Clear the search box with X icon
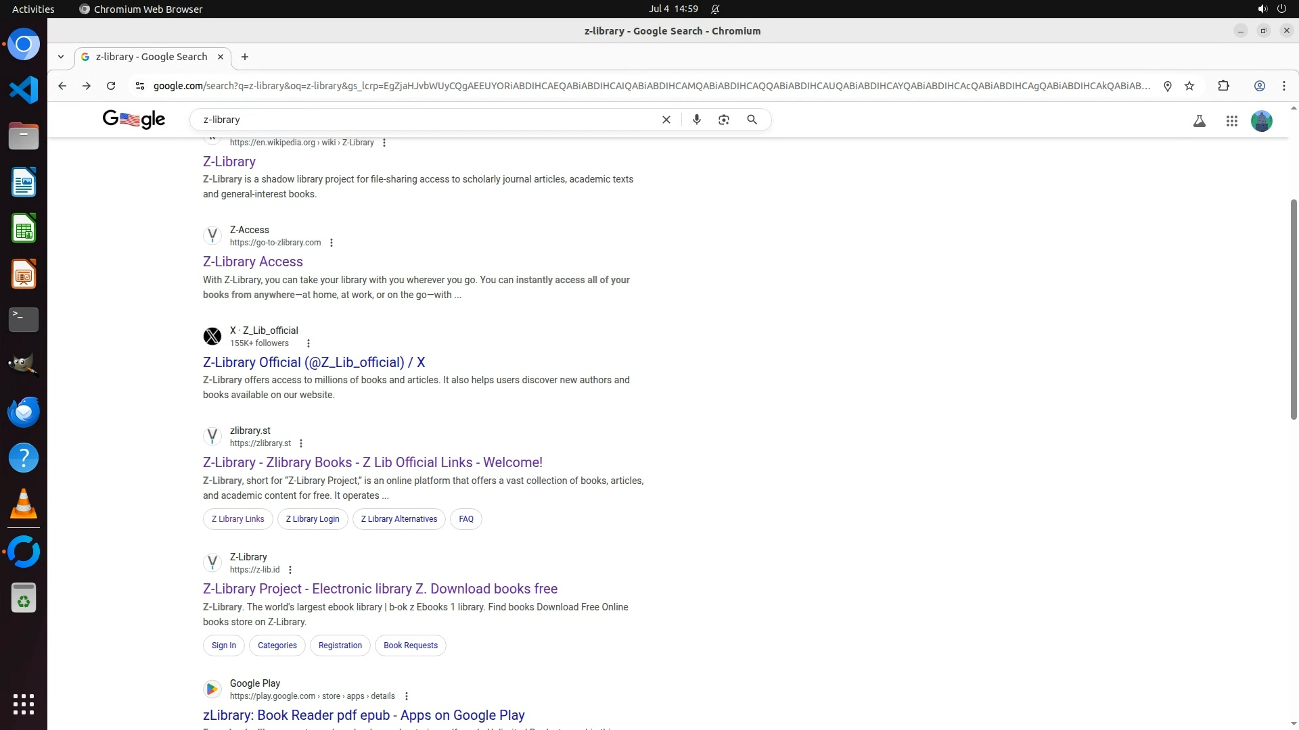The height and width of the screenshot is (730, 1299). pos(666,120)
